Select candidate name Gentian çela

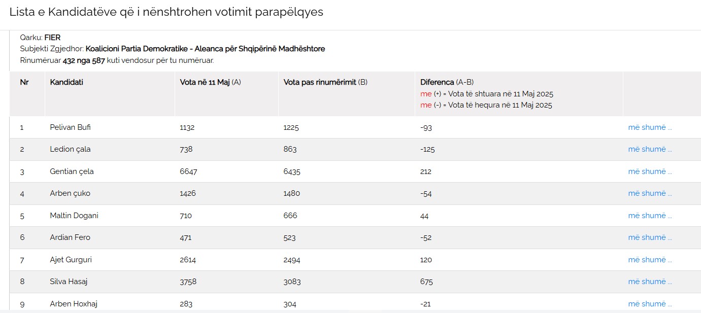(x=72, y=171)
